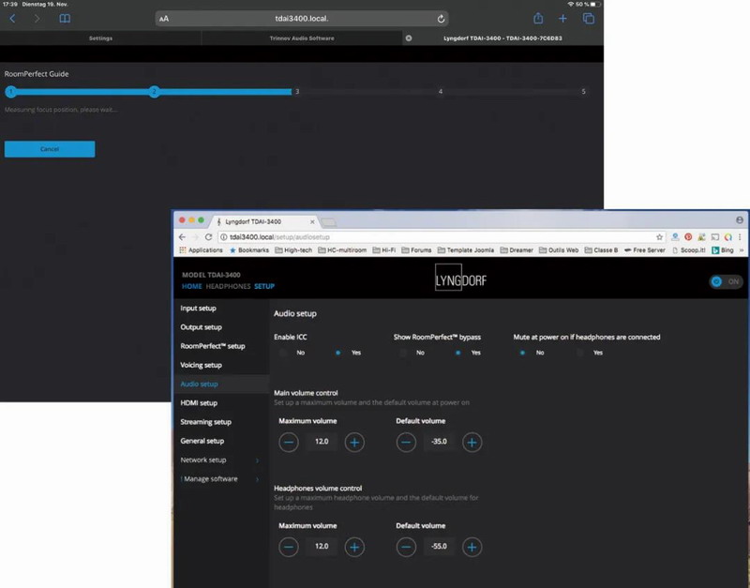Image resolution: width=750 pixels, height=588 pixels.
Task: Bookmark this page with the star icon
Action: 660,237
